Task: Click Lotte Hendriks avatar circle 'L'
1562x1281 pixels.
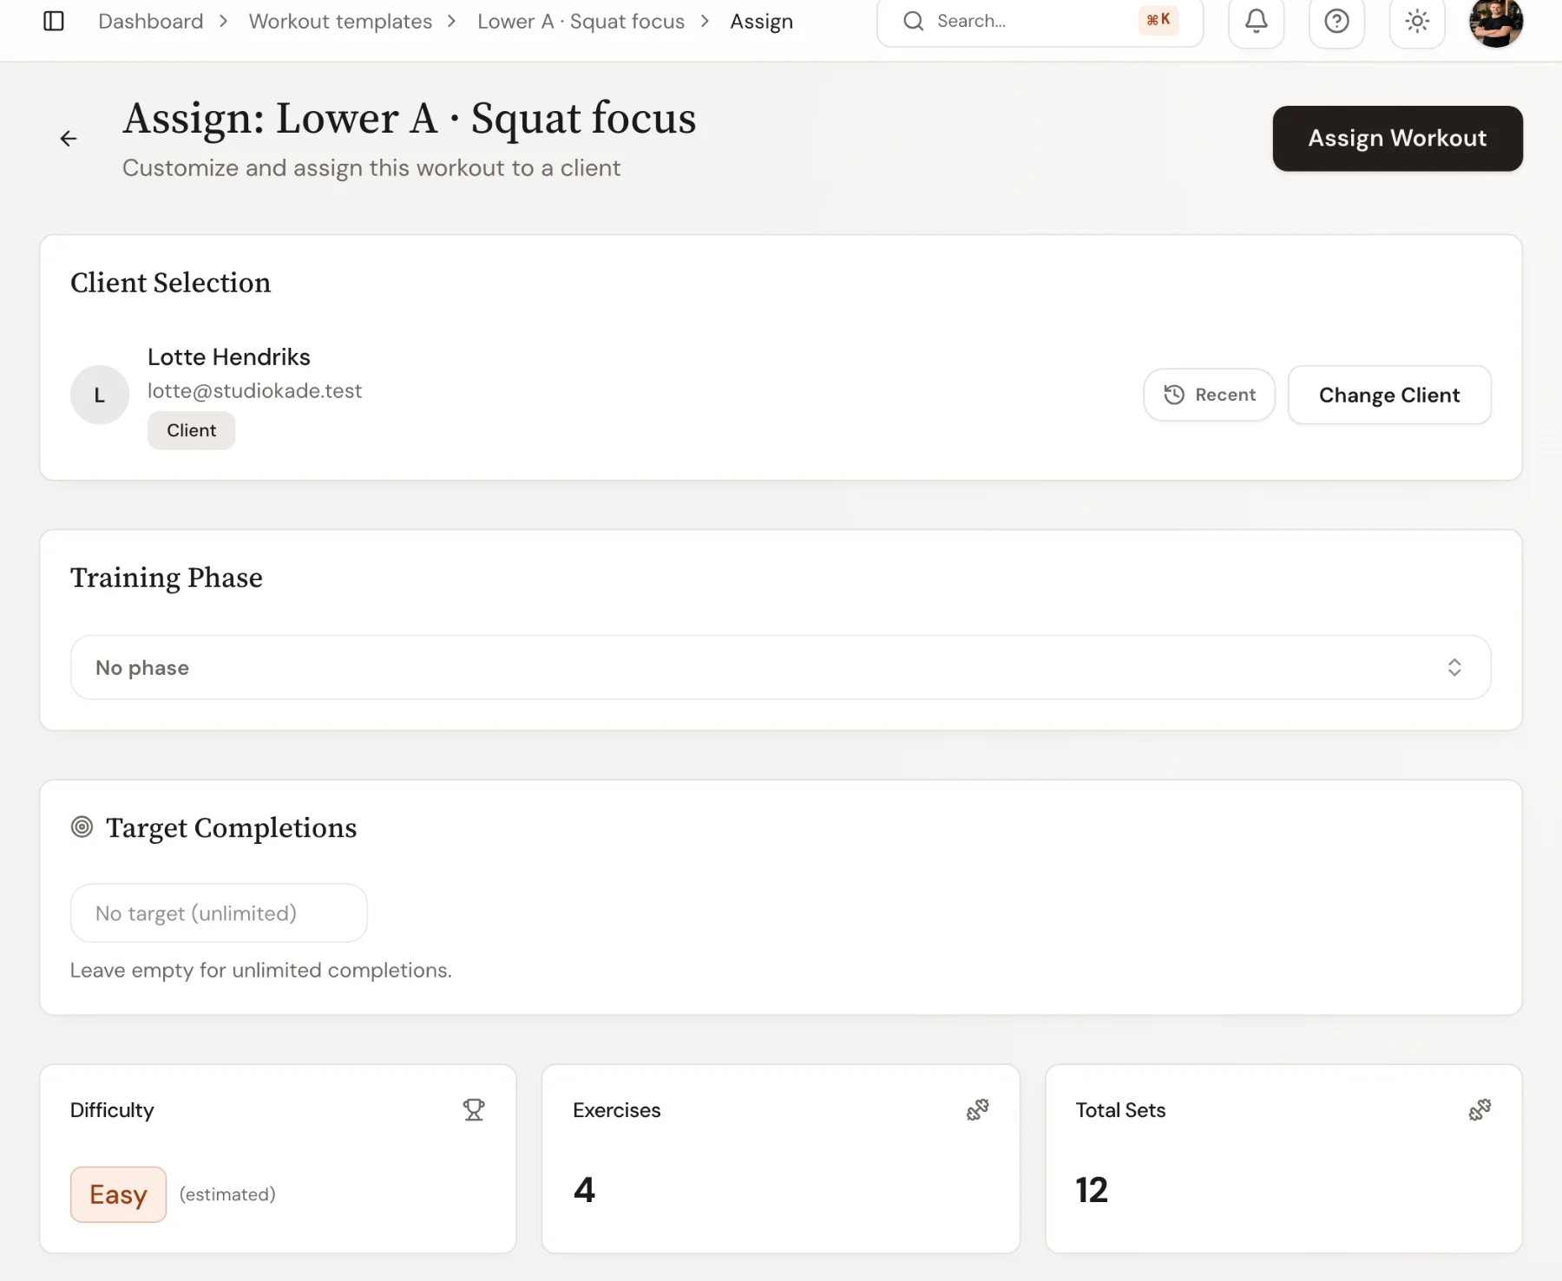Action: pos(100,395)
